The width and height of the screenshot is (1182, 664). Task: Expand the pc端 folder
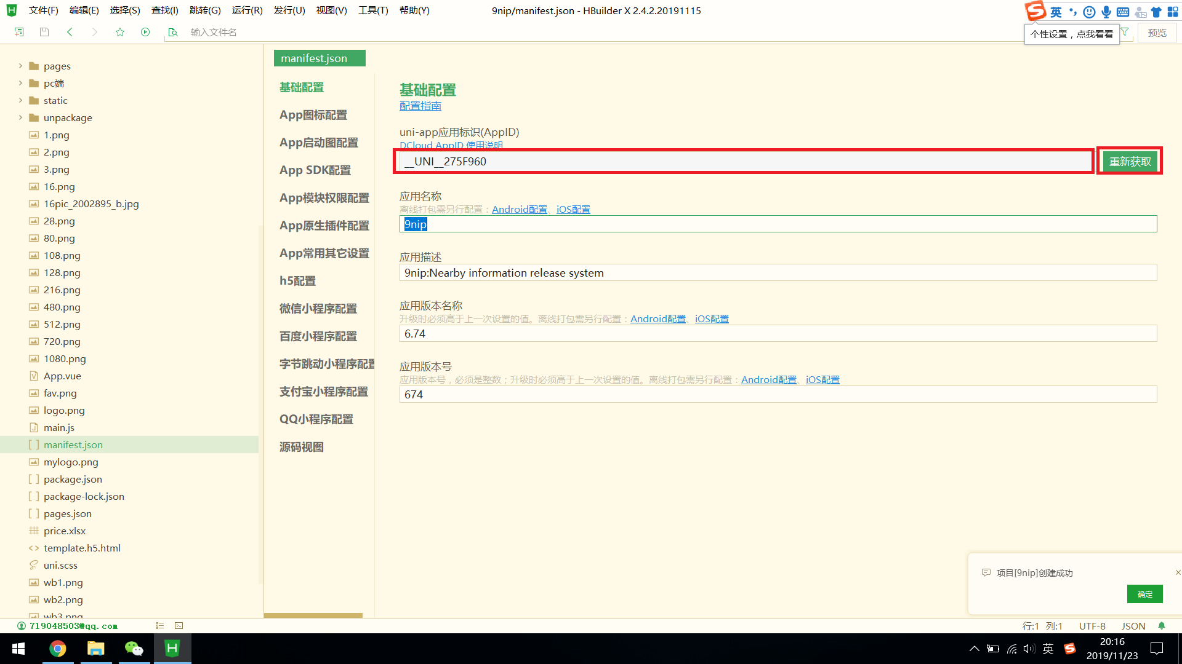point(20,83)
